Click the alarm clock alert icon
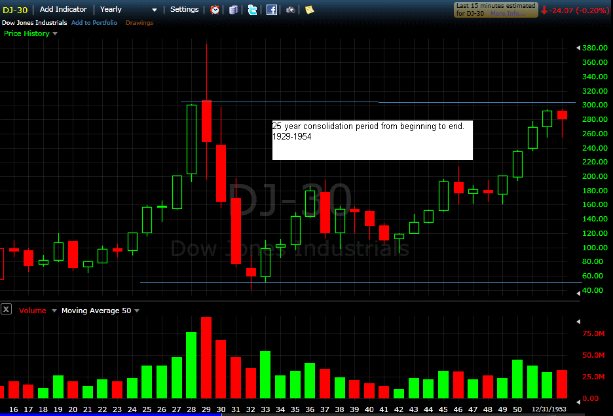 click(x=215, y=10)
